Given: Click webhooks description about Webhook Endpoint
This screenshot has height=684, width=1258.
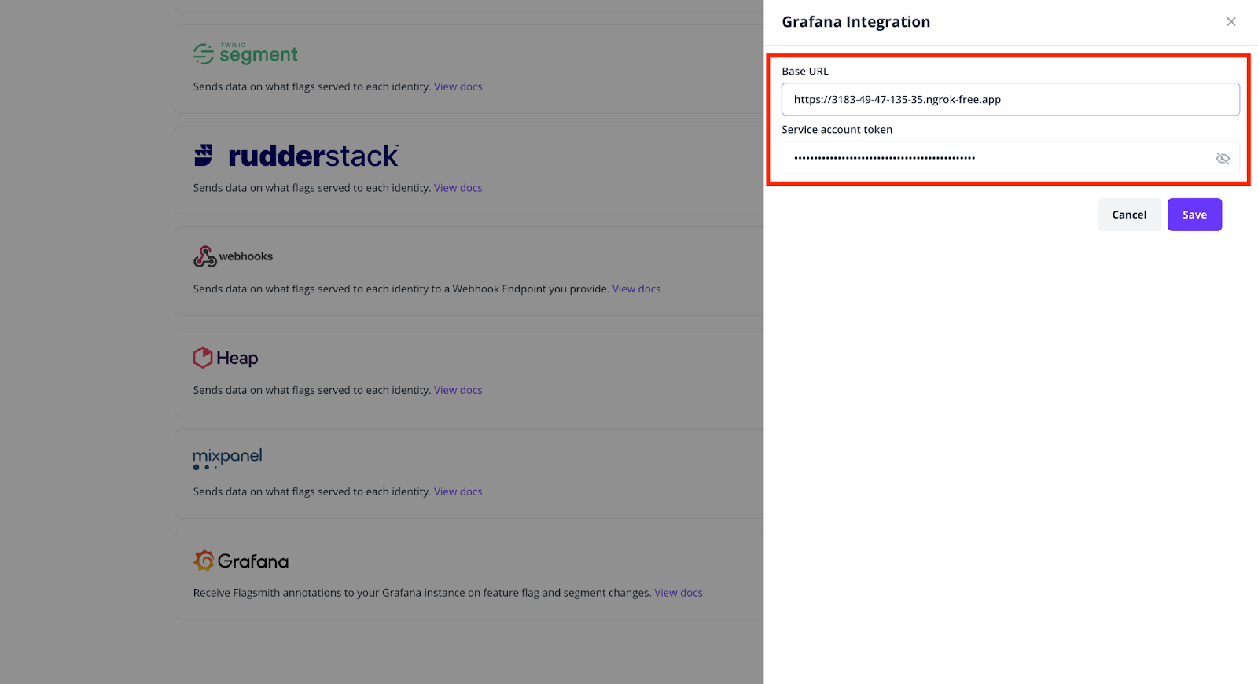Looking at the screenshot, I should [x=401, y=289].
